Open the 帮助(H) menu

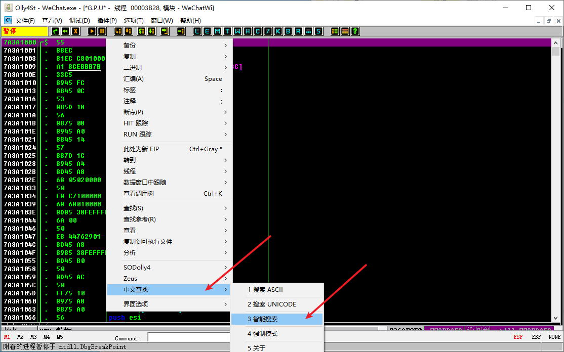pyautogui.click(x=191, y=20)
